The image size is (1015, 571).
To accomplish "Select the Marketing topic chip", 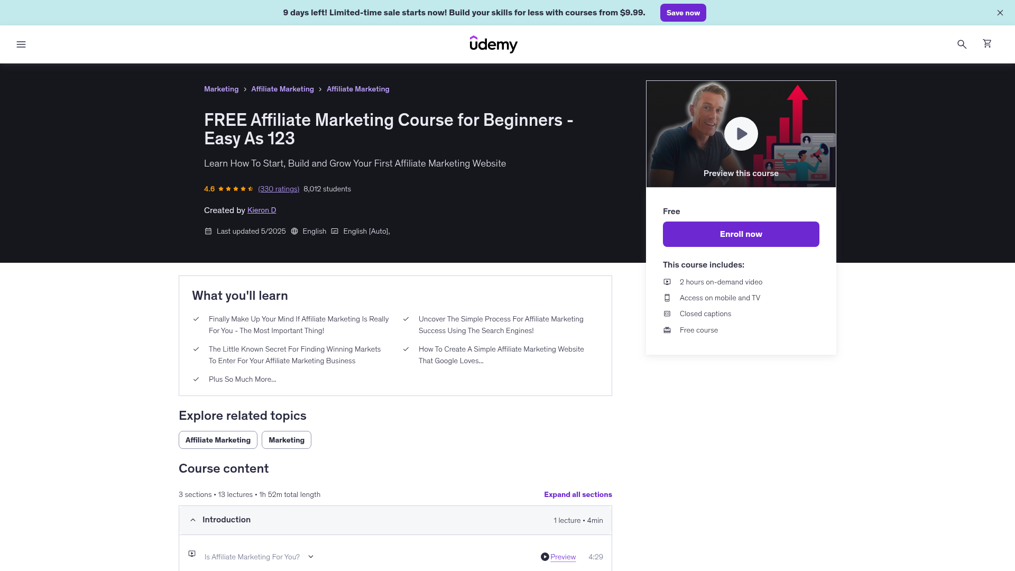I will click(x=287, y=440).
